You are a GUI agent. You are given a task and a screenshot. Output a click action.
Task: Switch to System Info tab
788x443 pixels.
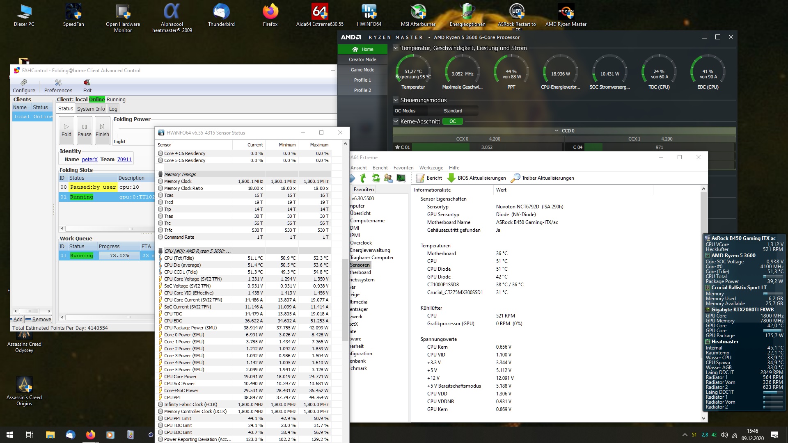coord(91,109)
